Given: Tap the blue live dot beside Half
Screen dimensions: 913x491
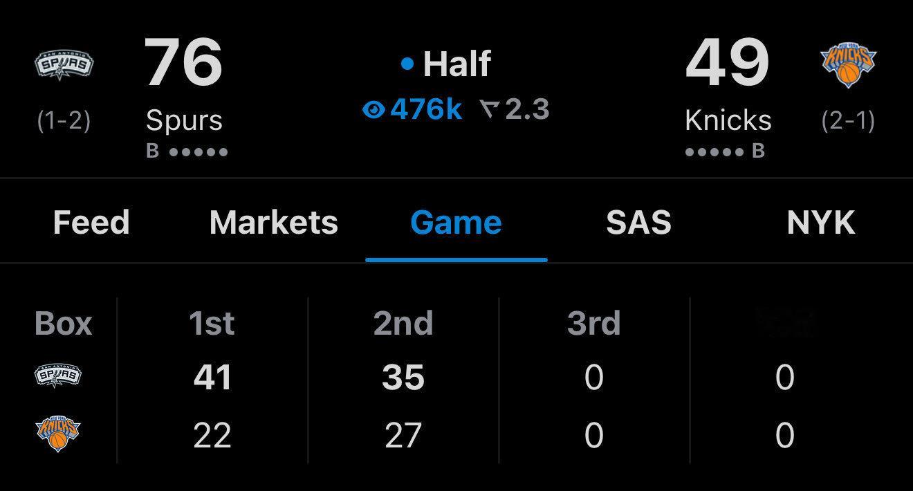Looking at the screenshot, I should tap(407, 64).
